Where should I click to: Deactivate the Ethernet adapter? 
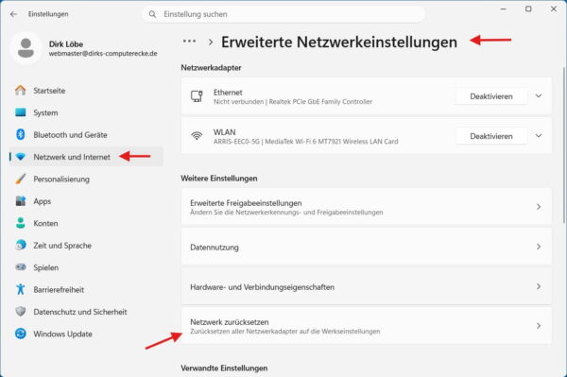tap(491, 96)
